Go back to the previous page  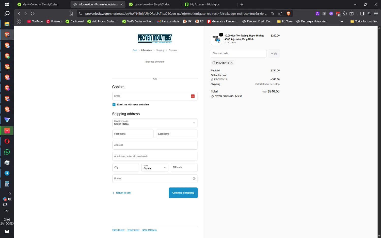(19, 13)
